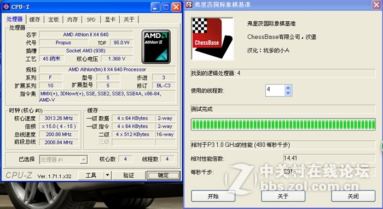Click the Fritz Chess Benchmark title bar icon

(x=189, y=4)
